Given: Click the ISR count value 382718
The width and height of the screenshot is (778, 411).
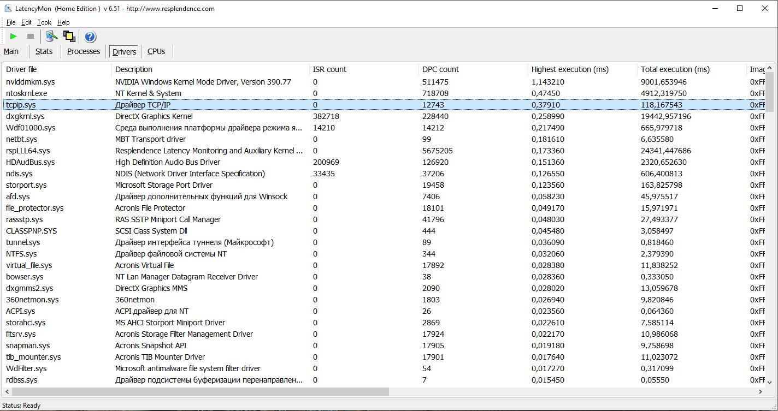Looking at the screenshot, I should [x=326, y=116].
